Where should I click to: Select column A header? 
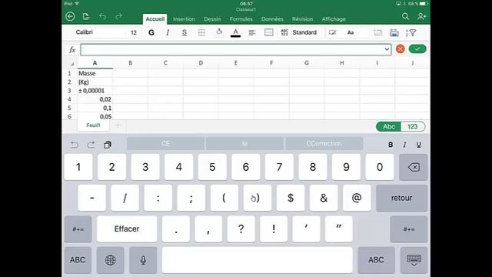[95, 63]
